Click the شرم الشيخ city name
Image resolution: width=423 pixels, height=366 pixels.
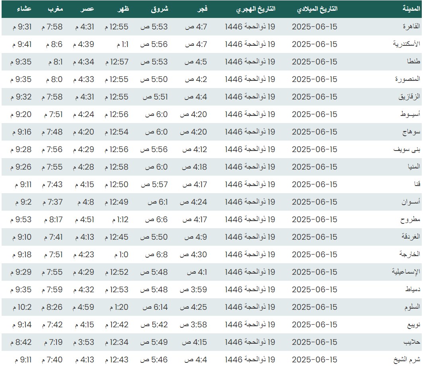pyautogui.click(x=407, y=360)
